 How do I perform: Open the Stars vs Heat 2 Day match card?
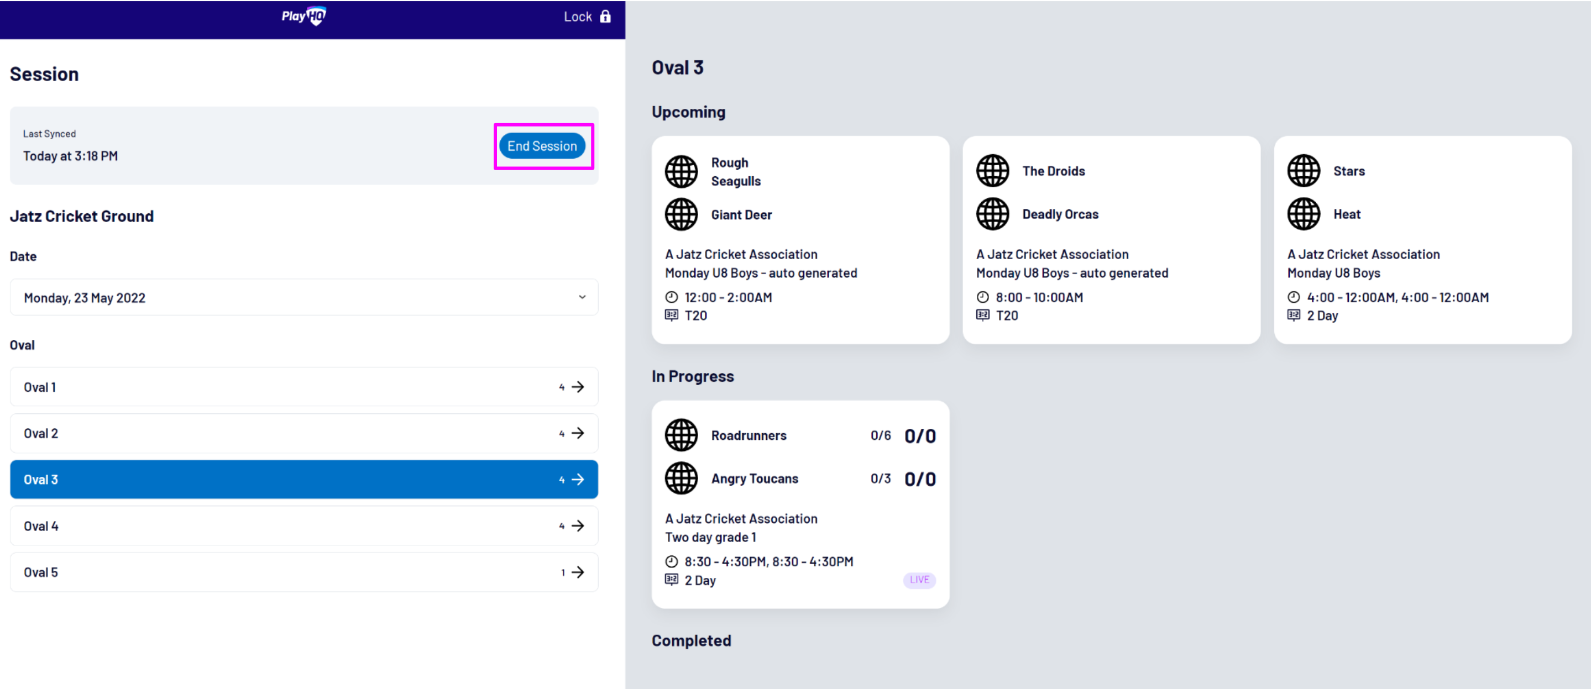tap(1422, 240)
